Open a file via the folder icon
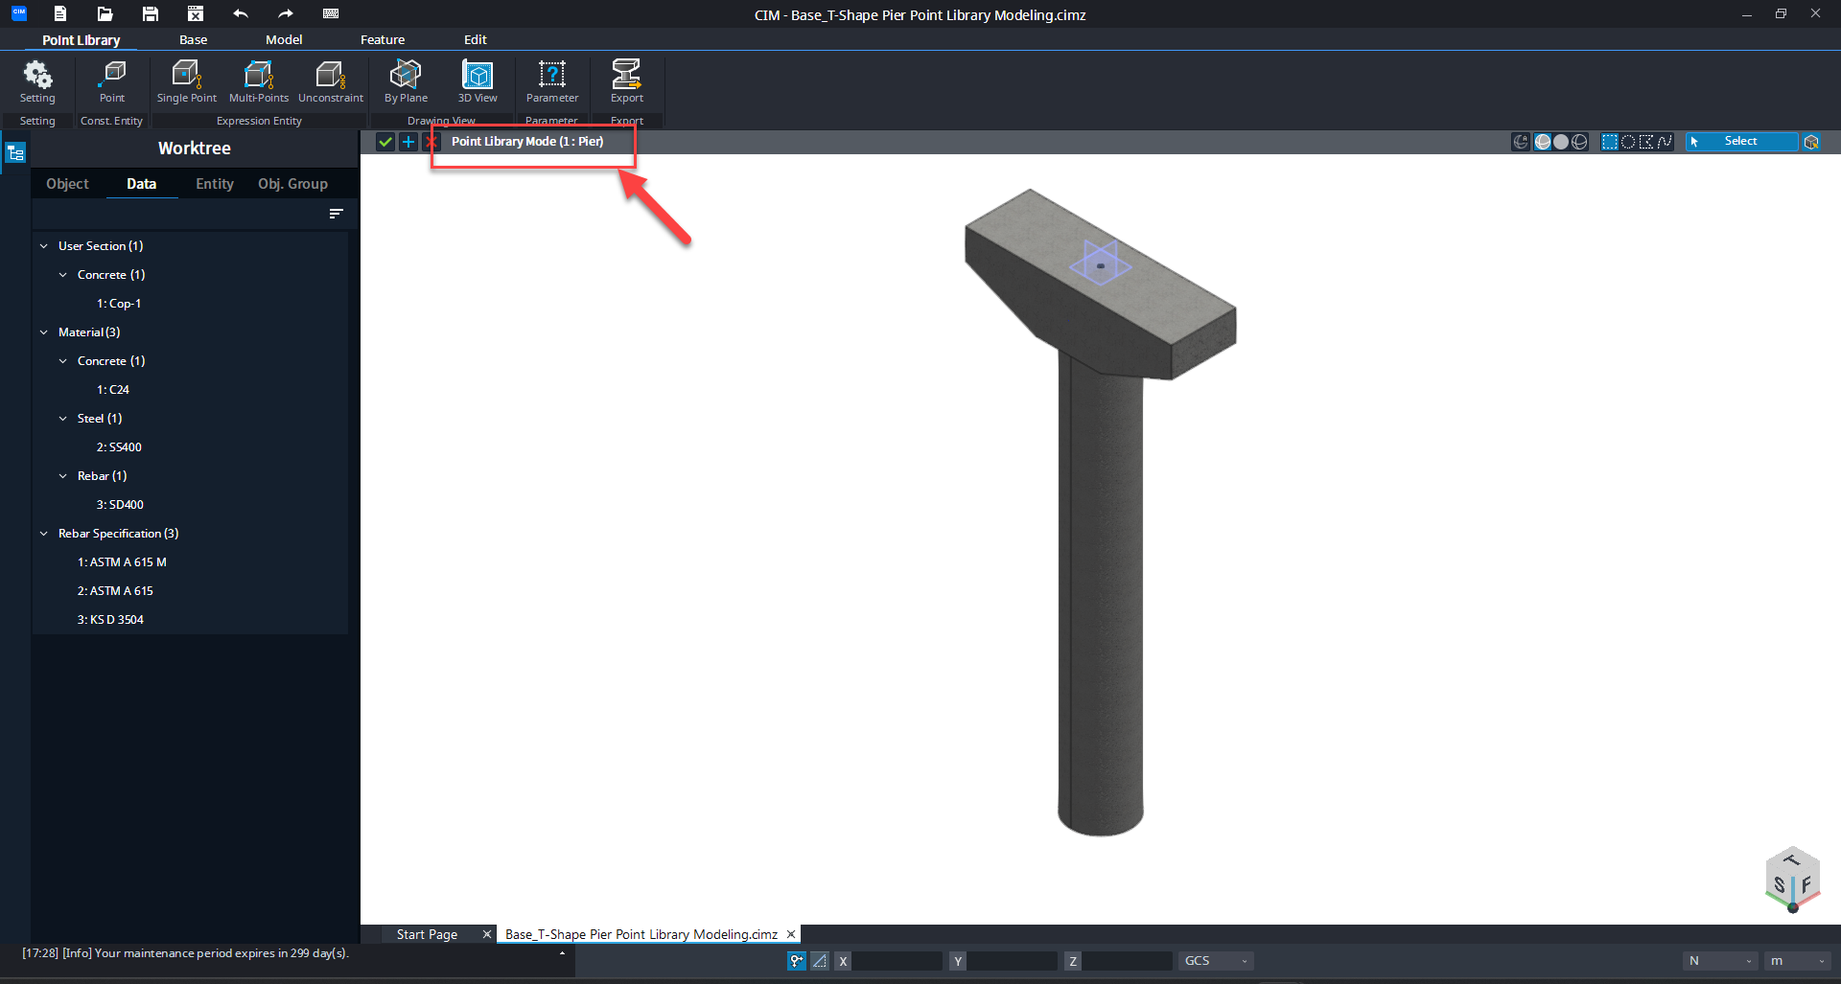 105,13
